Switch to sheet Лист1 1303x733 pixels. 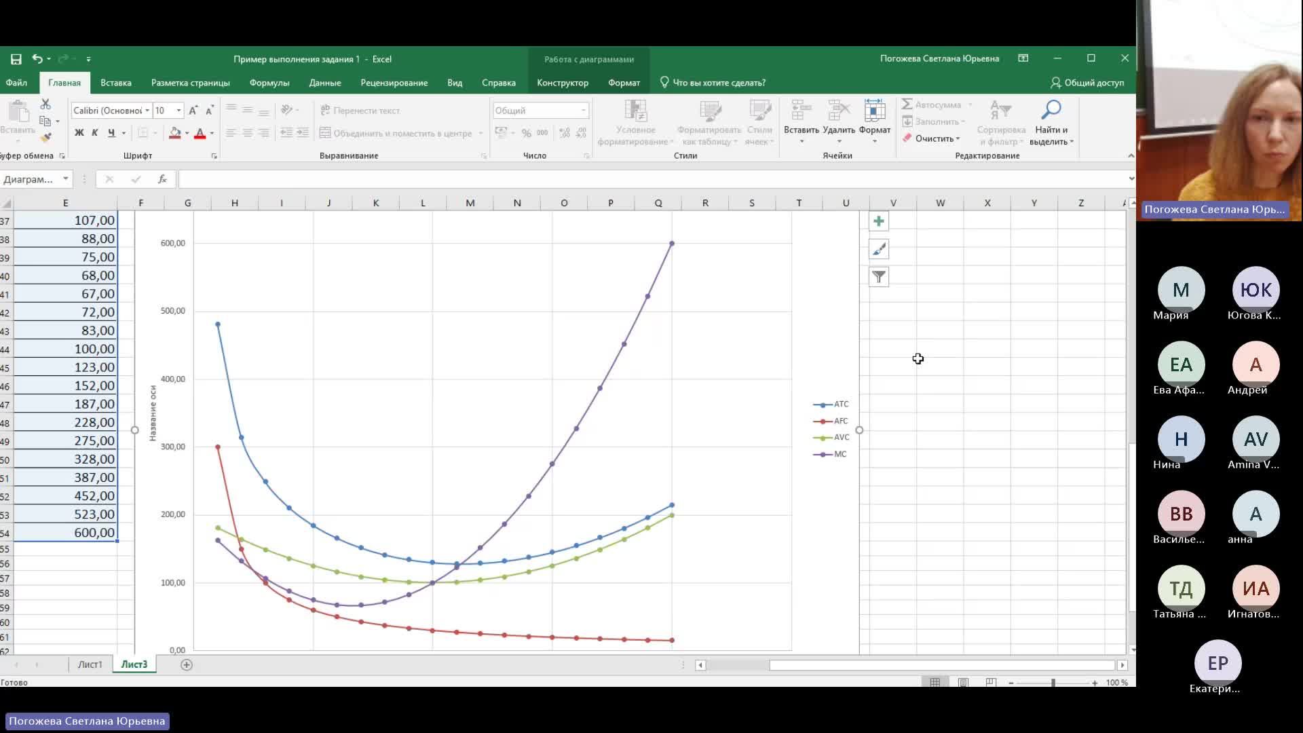point(90,664)
